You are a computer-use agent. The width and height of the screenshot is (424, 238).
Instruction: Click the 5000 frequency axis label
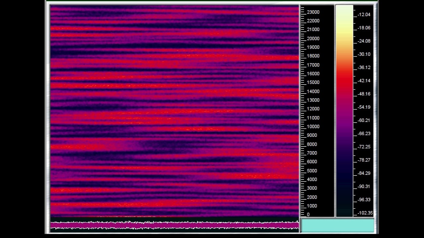[x=312, y=171]
